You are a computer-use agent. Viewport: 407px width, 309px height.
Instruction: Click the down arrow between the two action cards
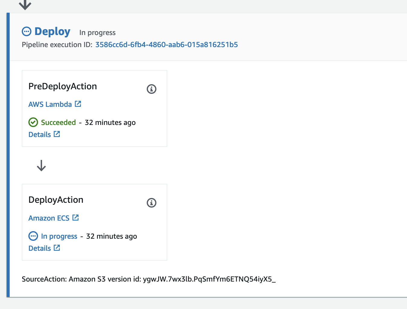pos(41,166)
